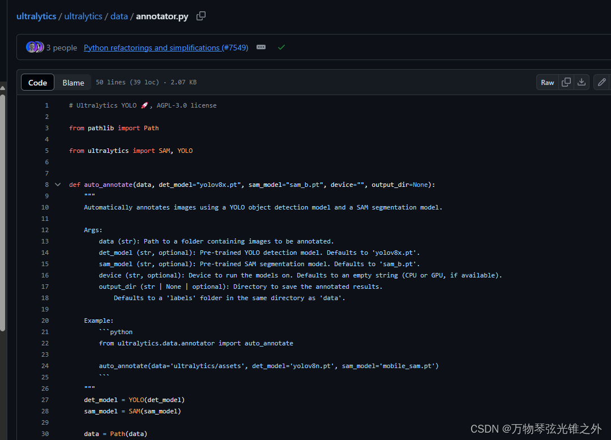
Task: Select line number 30
Action: tap(45, 434)
